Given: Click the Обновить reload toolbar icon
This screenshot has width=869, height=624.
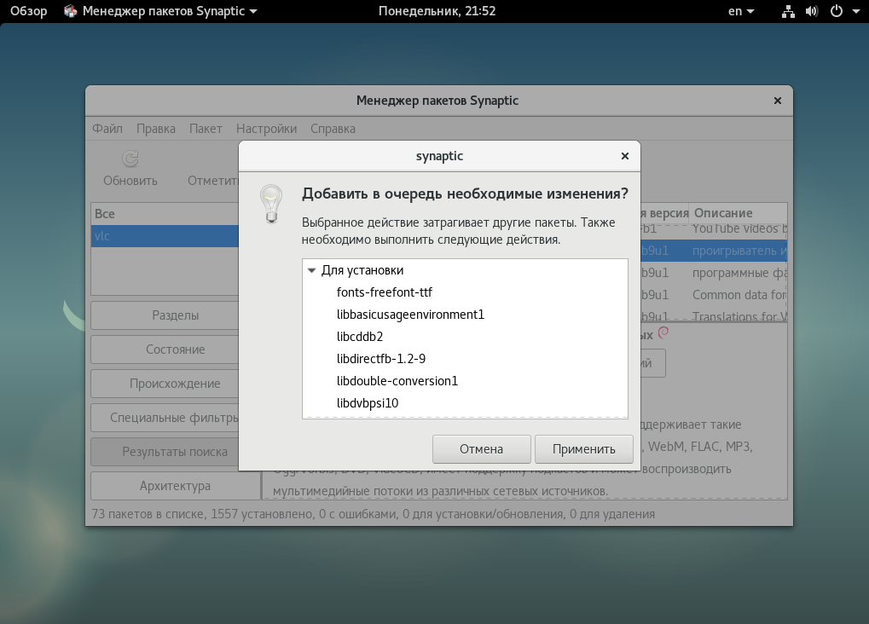Looking at the screenshot, I should point(130,159).
